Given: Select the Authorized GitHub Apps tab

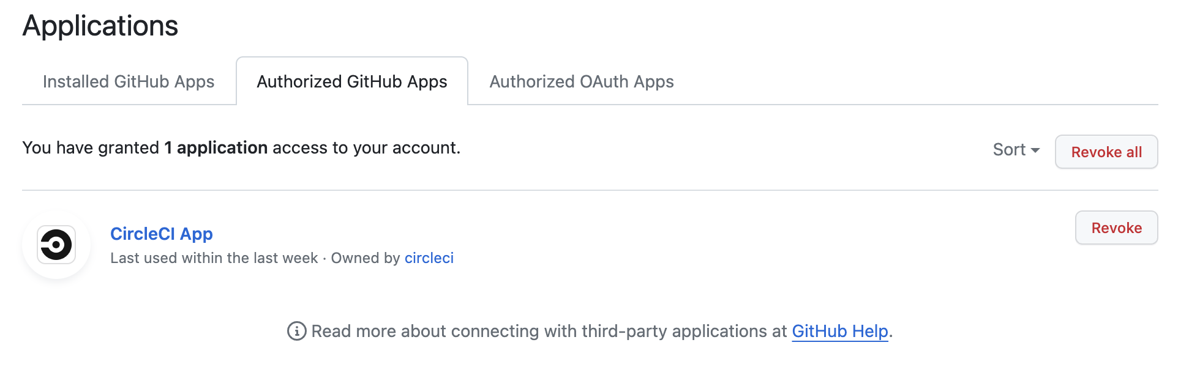Looking at the screenshot, I should [352, 81].
